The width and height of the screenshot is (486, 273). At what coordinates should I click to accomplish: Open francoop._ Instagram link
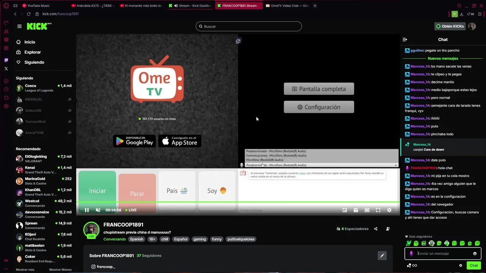pyautogui.click(x=103, y=267)
